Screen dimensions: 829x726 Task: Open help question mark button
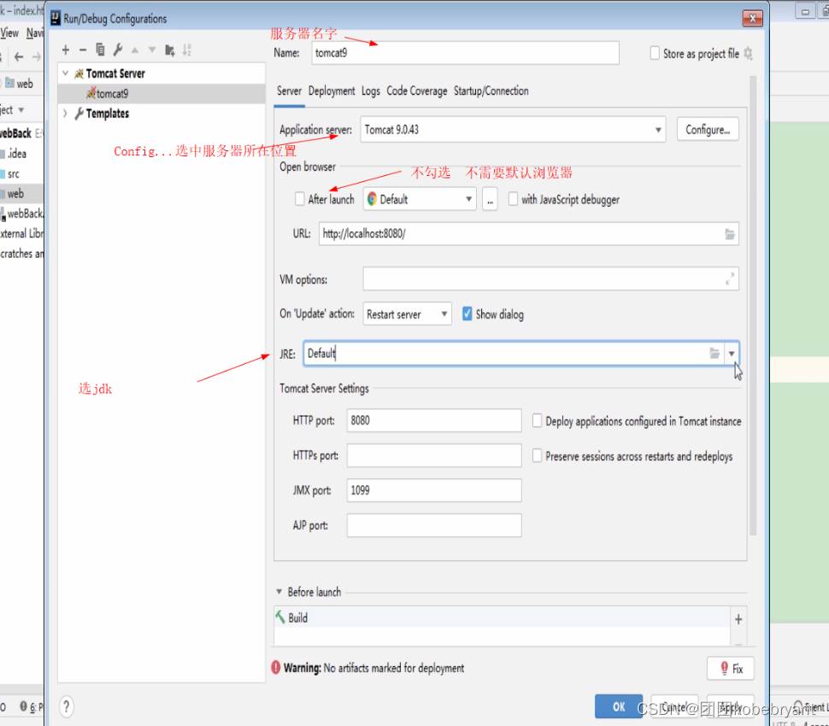click(66, 706)
